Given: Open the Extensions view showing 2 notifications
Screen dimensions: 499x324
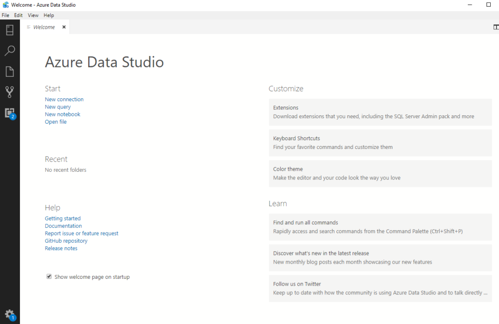Looking at the screenshot, I should coord(10,112).
